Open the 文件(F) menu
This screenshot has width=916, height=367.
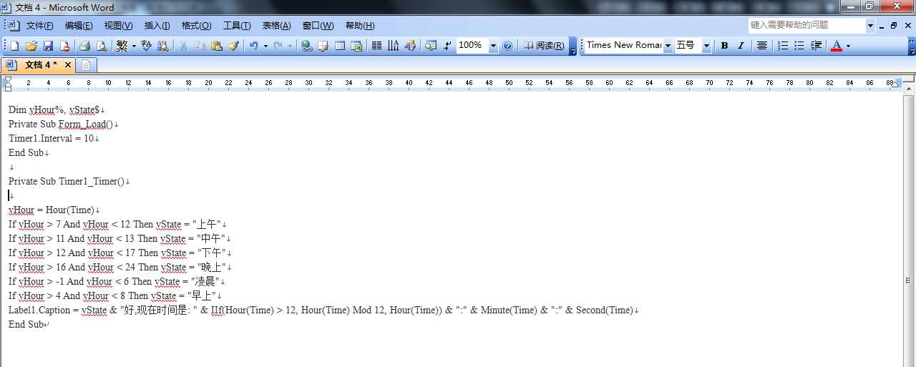click(x=40, y=25)
